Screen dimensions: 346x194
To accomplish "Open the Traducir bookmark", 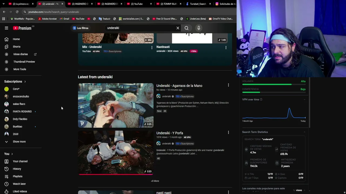I will (105, 19).
